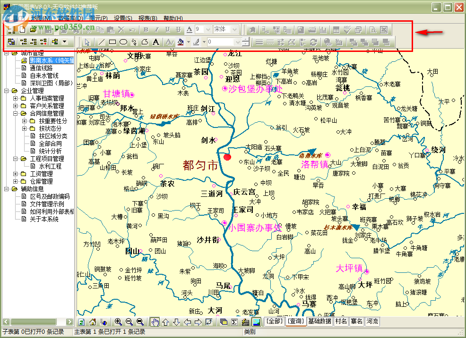Image resolution: width=466 pixels, height=338 pixels.
Task: Collapse the 合同信息管理 tree branch
Action: pyautogui.click(x=15, y=114)
